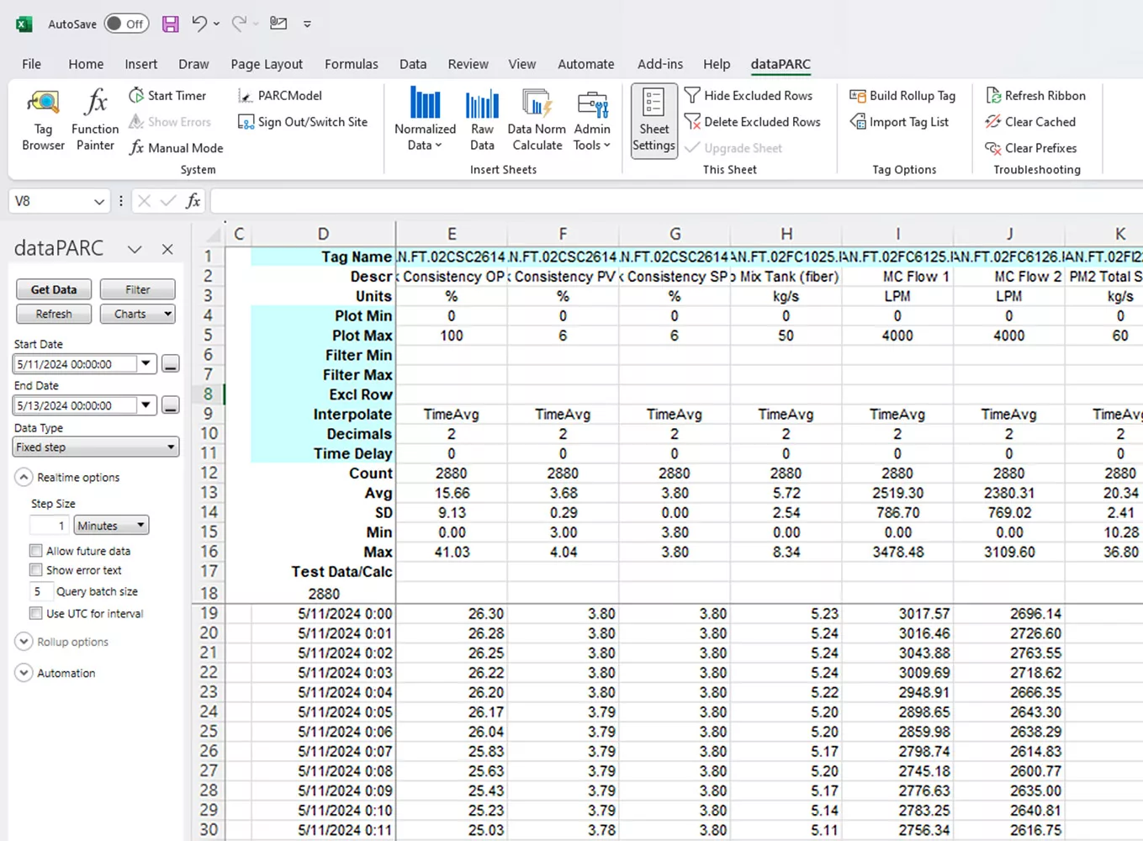Click Delete Excluded Rows
The image size is (1143, 841).
(x=752, y=122)
